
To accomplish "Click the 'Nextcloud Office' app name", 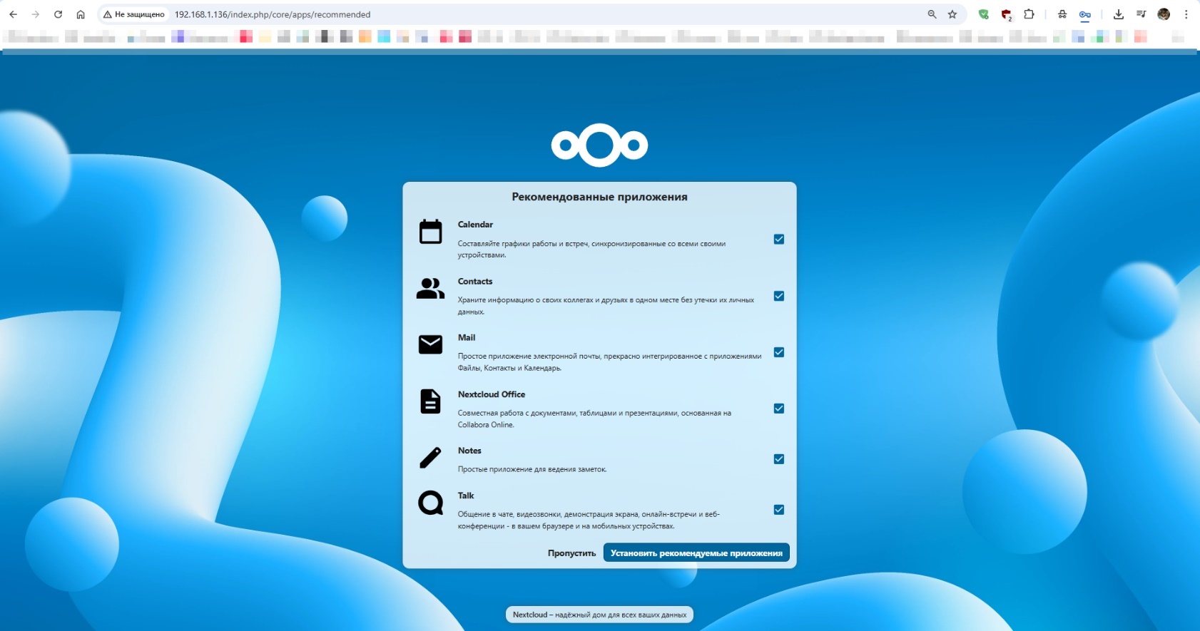I will tap(492, 394).
